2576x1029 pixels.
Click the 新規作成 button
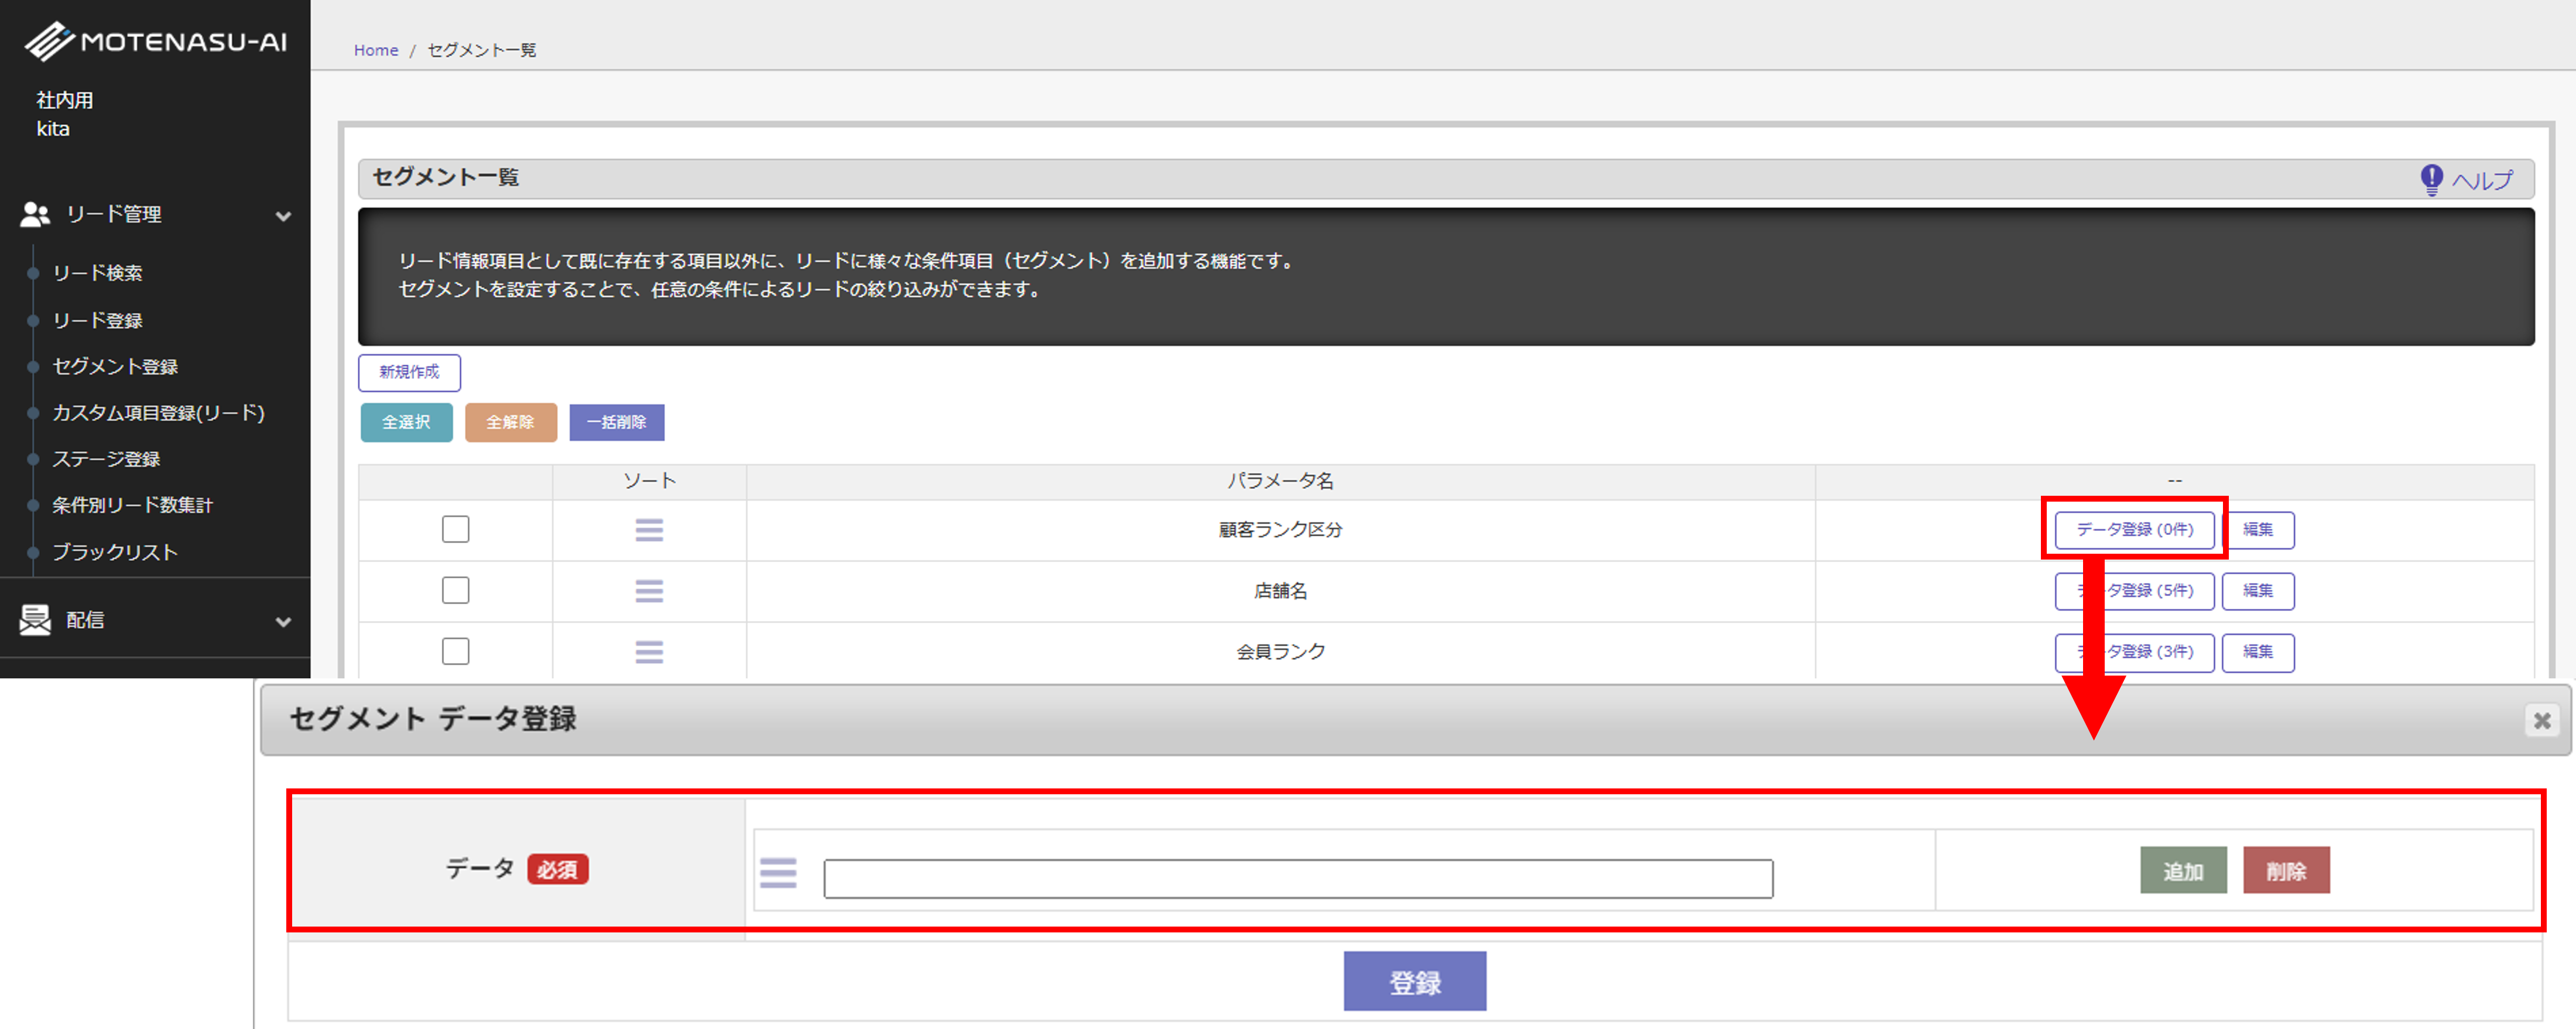pyautogui.click(x=409, y=372)
